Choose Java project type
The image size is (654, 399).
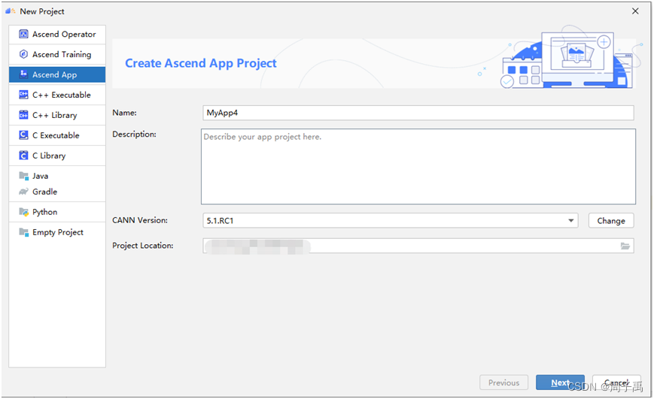[57, 176]
